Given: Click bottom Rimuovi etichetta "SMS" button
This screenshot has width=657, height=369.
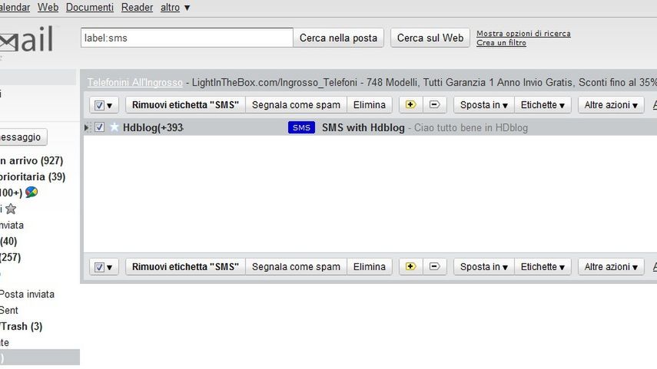Looking at the screenshot, I should [x=185, y=267].
